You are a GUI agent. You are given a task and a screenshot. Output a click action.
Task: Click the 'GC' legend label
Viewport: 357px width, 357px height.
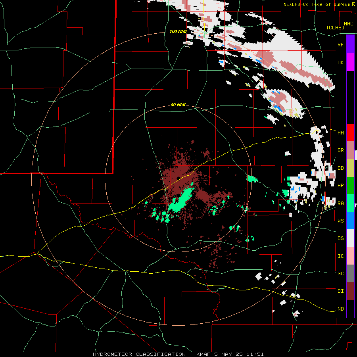pos(340,274)
